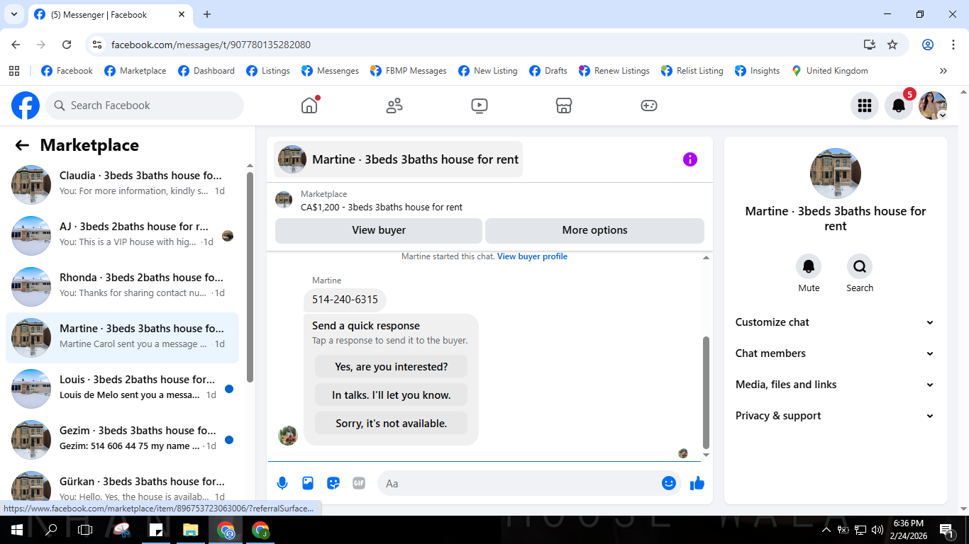Open Claudia conversation
This screenshot has height=544, width=969.
pyautogui.click(x=122, y=185)
